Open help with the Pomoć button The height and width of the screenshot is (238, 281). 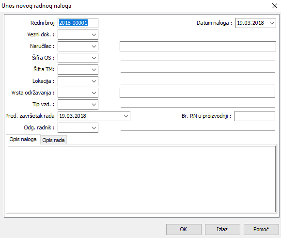261,229
